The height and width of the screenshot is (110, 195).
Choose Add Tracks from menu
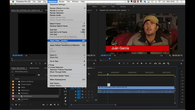coord(67,83)
